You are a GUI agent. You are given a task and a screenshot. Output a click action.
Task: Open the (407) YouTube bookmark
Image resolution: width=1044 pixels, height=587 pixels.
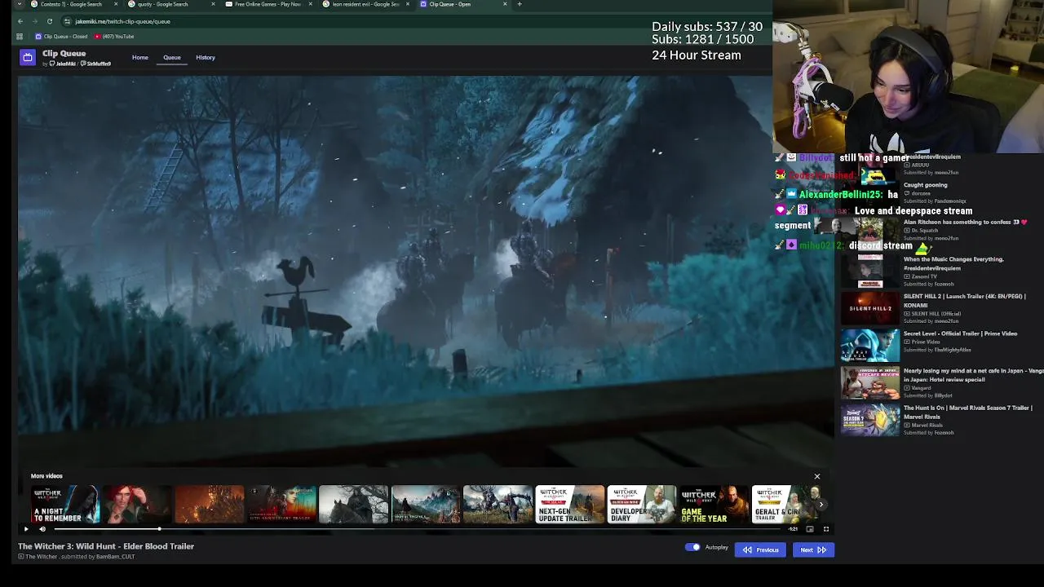point(114,37)
